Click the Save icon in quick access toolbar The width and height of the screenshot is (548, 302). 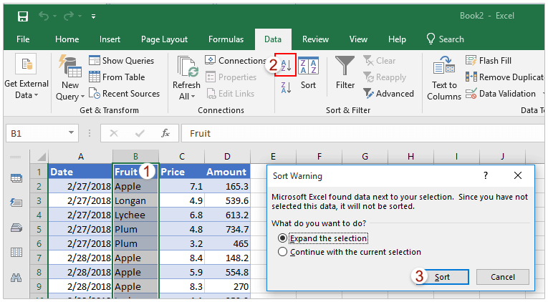(23, 16)
